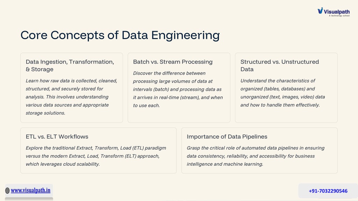Click the 'intelligence and machine learning.' line

(225, 164)
